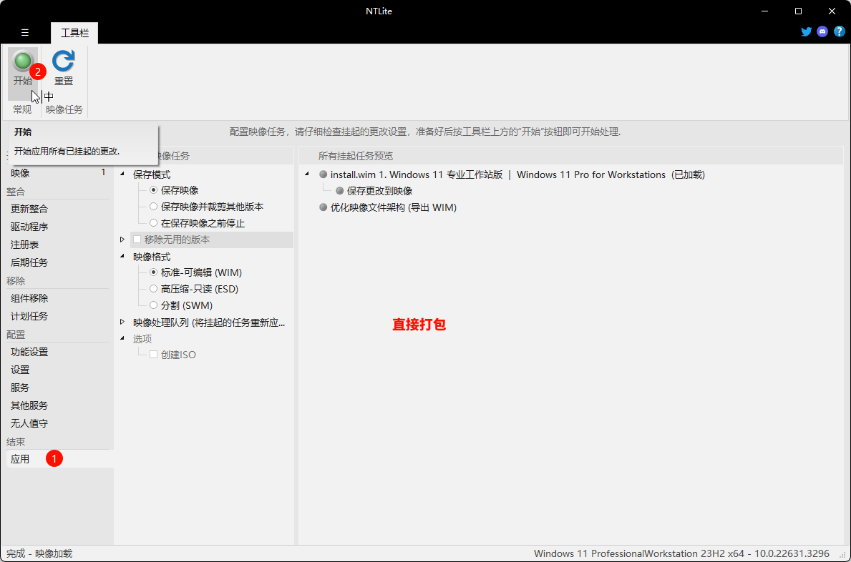Click the 重置 reset arrow icon
The height and width of the screenshot is (562, 851).
click(64, 61)
